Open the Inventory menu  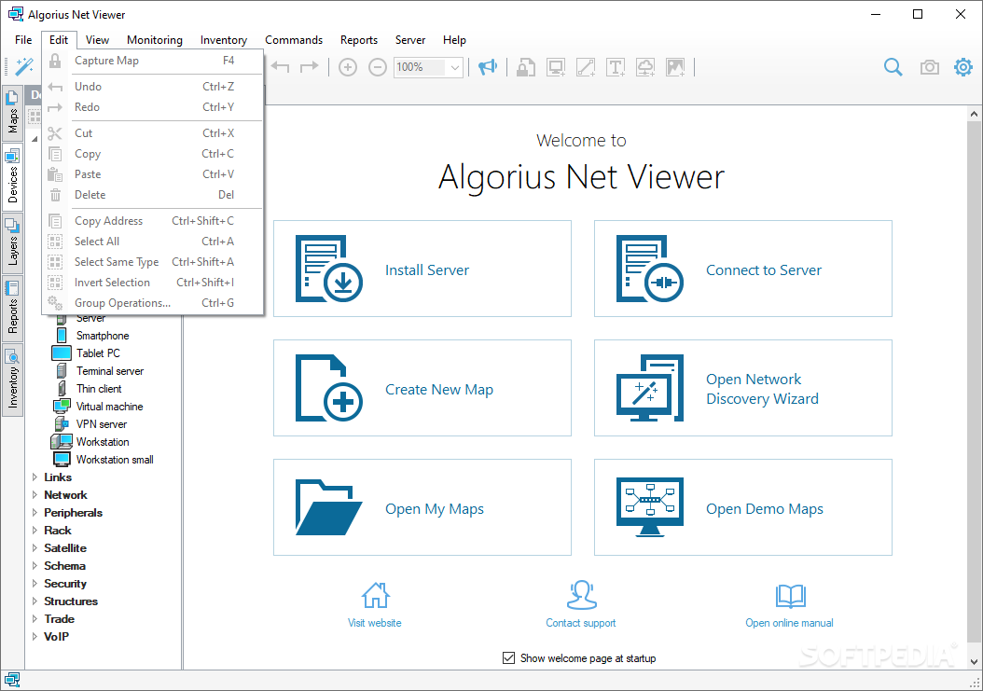[223, 39]
